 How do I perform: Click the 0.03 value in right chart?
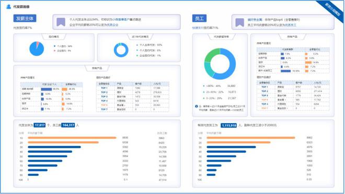309,179
